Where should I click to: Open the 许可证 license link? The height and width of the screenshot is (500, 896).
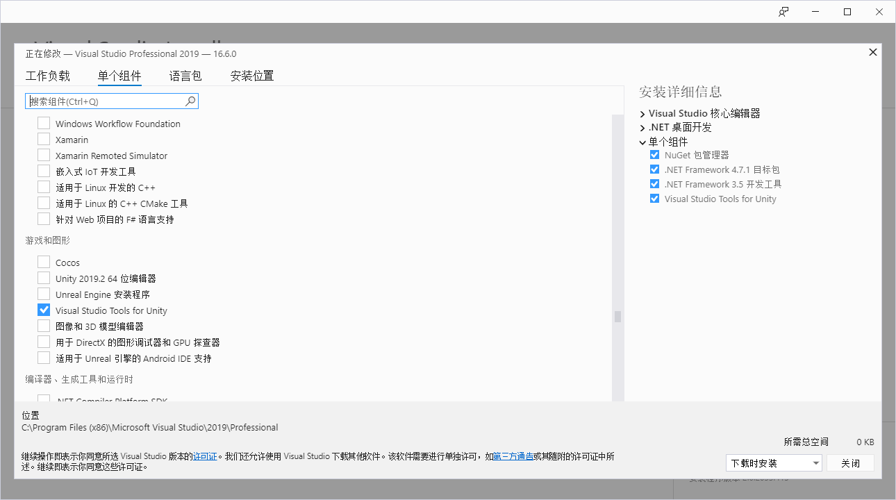[205, 457]
